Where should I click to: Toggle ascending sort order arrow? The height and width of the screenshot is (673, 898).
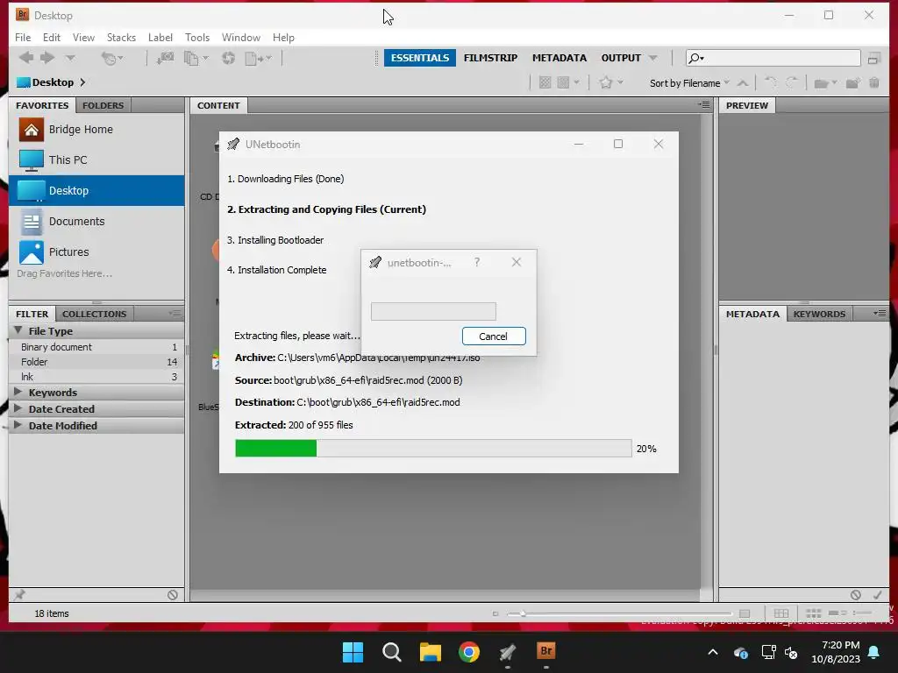(743, 83)
